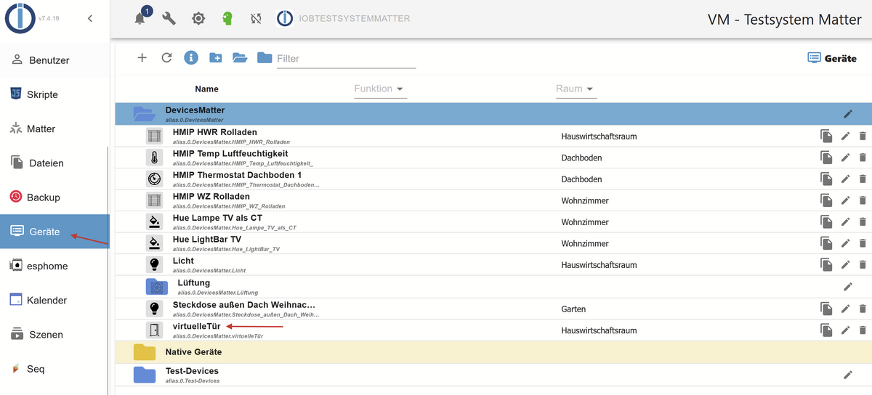The image size is (872, 395).
Task: Click the add folder icon
Action: [216, 58]
